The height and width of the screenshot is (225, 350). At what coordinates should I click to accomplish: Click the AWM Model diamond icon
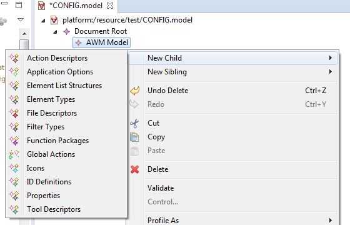(78, 42)
